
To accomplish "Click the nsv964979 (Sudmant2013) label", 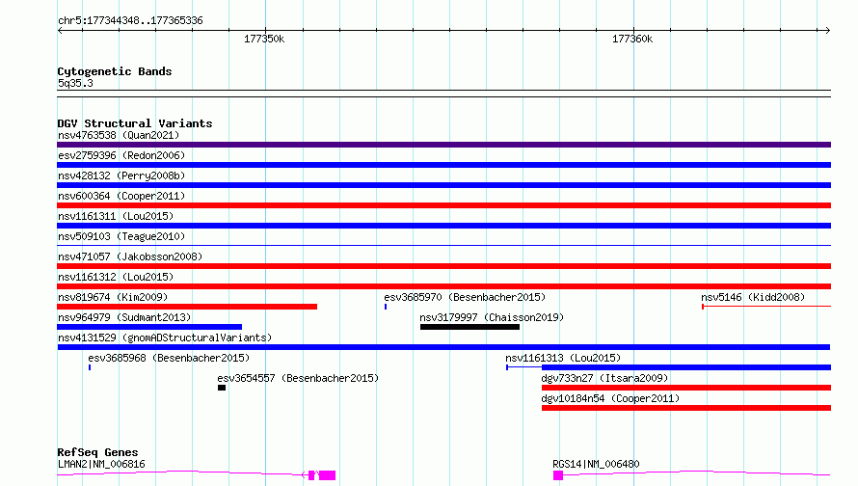I will [x=124, y=317].
